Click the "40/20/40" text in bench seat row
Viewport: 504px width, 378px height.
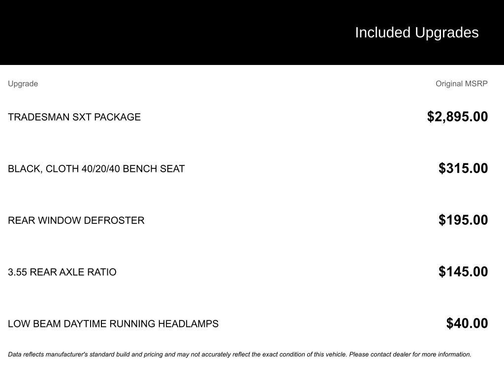pyautogui.click(x=101, y=169)
